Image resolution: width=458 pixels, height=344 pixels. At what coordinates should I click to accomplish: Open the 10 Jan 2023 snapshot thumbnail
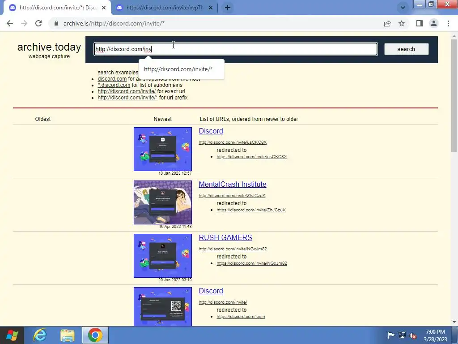click(163, 149)
